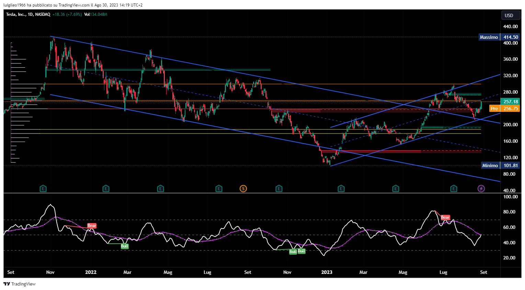Click the purple lightning bolt event icon
525x290 pixels.
pyautogui.click(x=481, y=188)
